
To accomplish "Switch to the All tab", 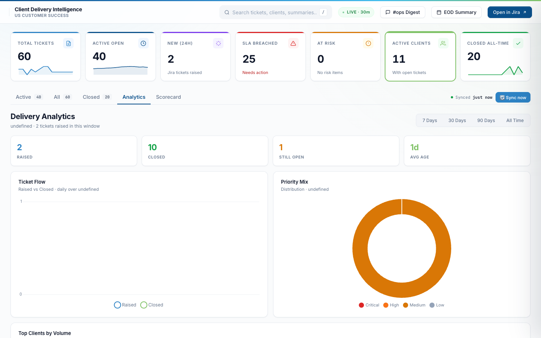I will [x=62, y=97].
